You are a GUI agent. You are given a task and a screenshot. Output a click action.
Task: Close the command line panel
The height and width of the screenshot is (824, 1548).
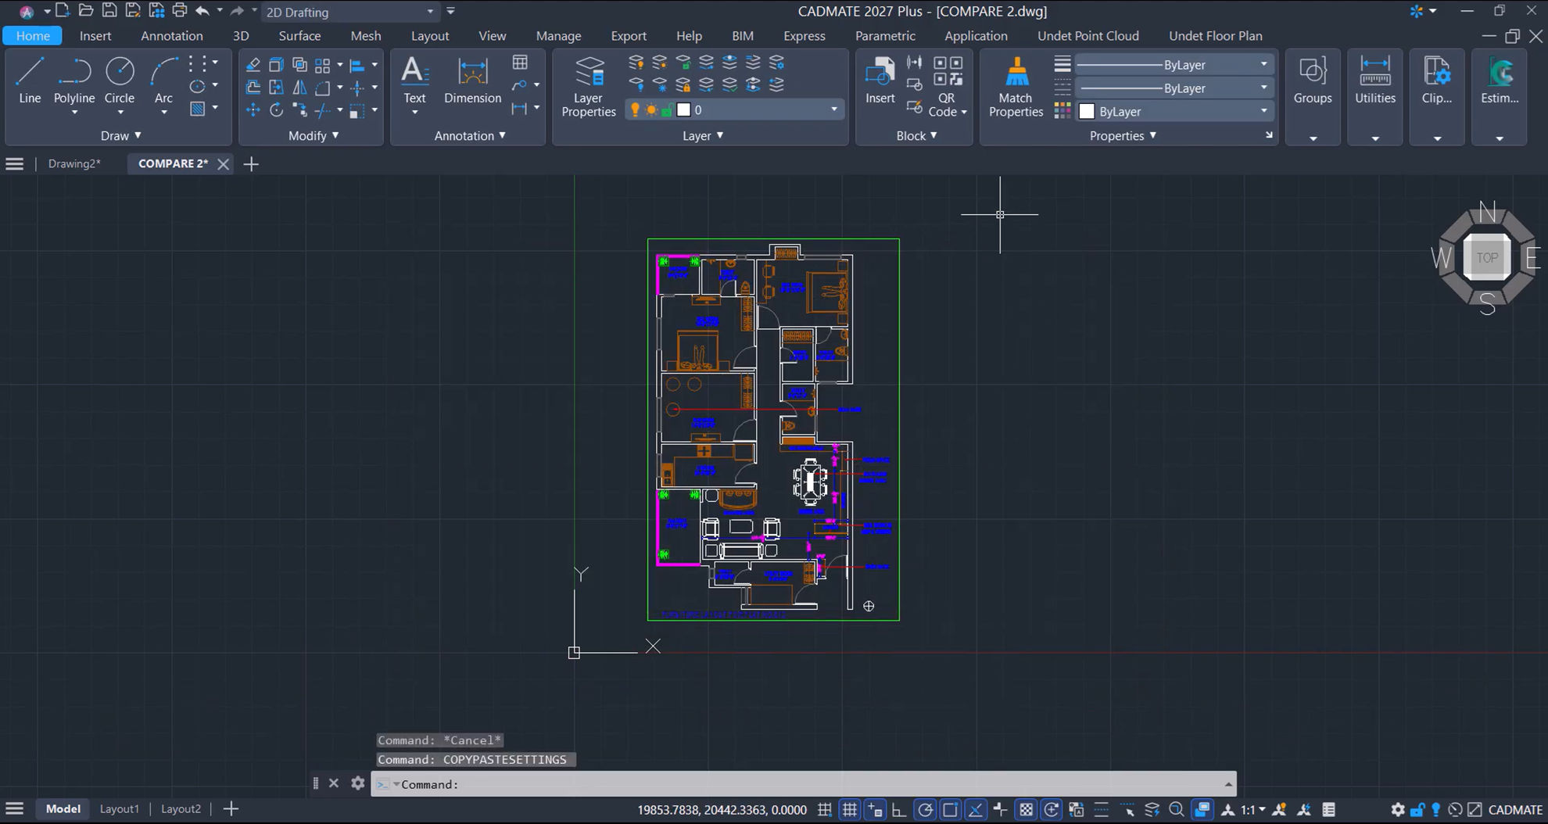pos(334,783)
